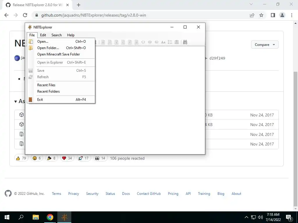Open a new Chrome tab
Viewport: 298px width, 223px height.
point(79,5)
